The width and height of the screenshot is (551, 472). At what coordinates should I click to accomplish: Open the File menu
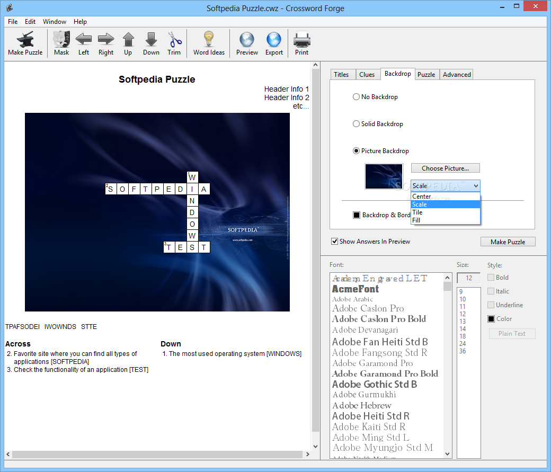13,21
